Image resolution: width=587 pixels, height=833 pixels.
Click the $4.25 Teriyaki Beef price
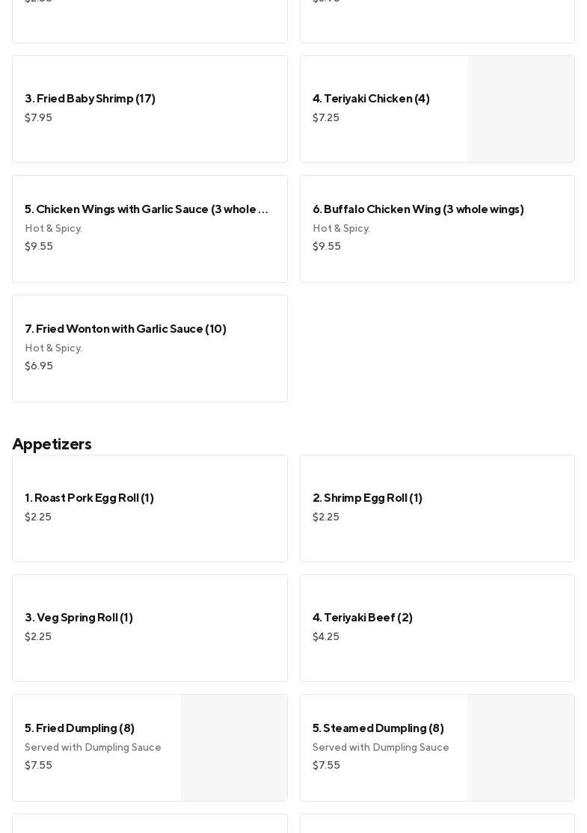(x=326, y=637)
